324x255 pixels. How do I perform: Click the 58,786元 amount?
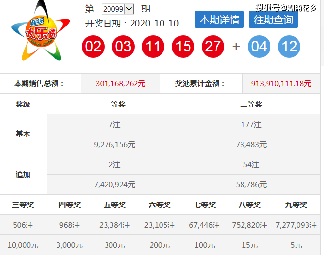pyautogui.click(x=251, y=184)
